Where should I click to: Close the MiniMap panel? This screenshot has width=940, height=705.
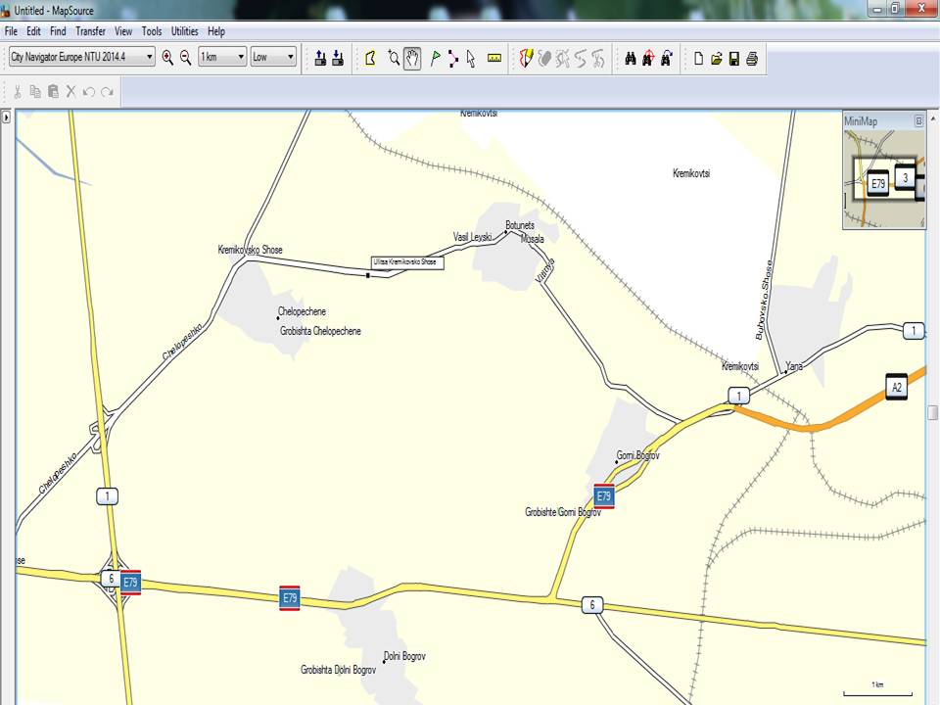pyautogui.click(x=918, y=121)
